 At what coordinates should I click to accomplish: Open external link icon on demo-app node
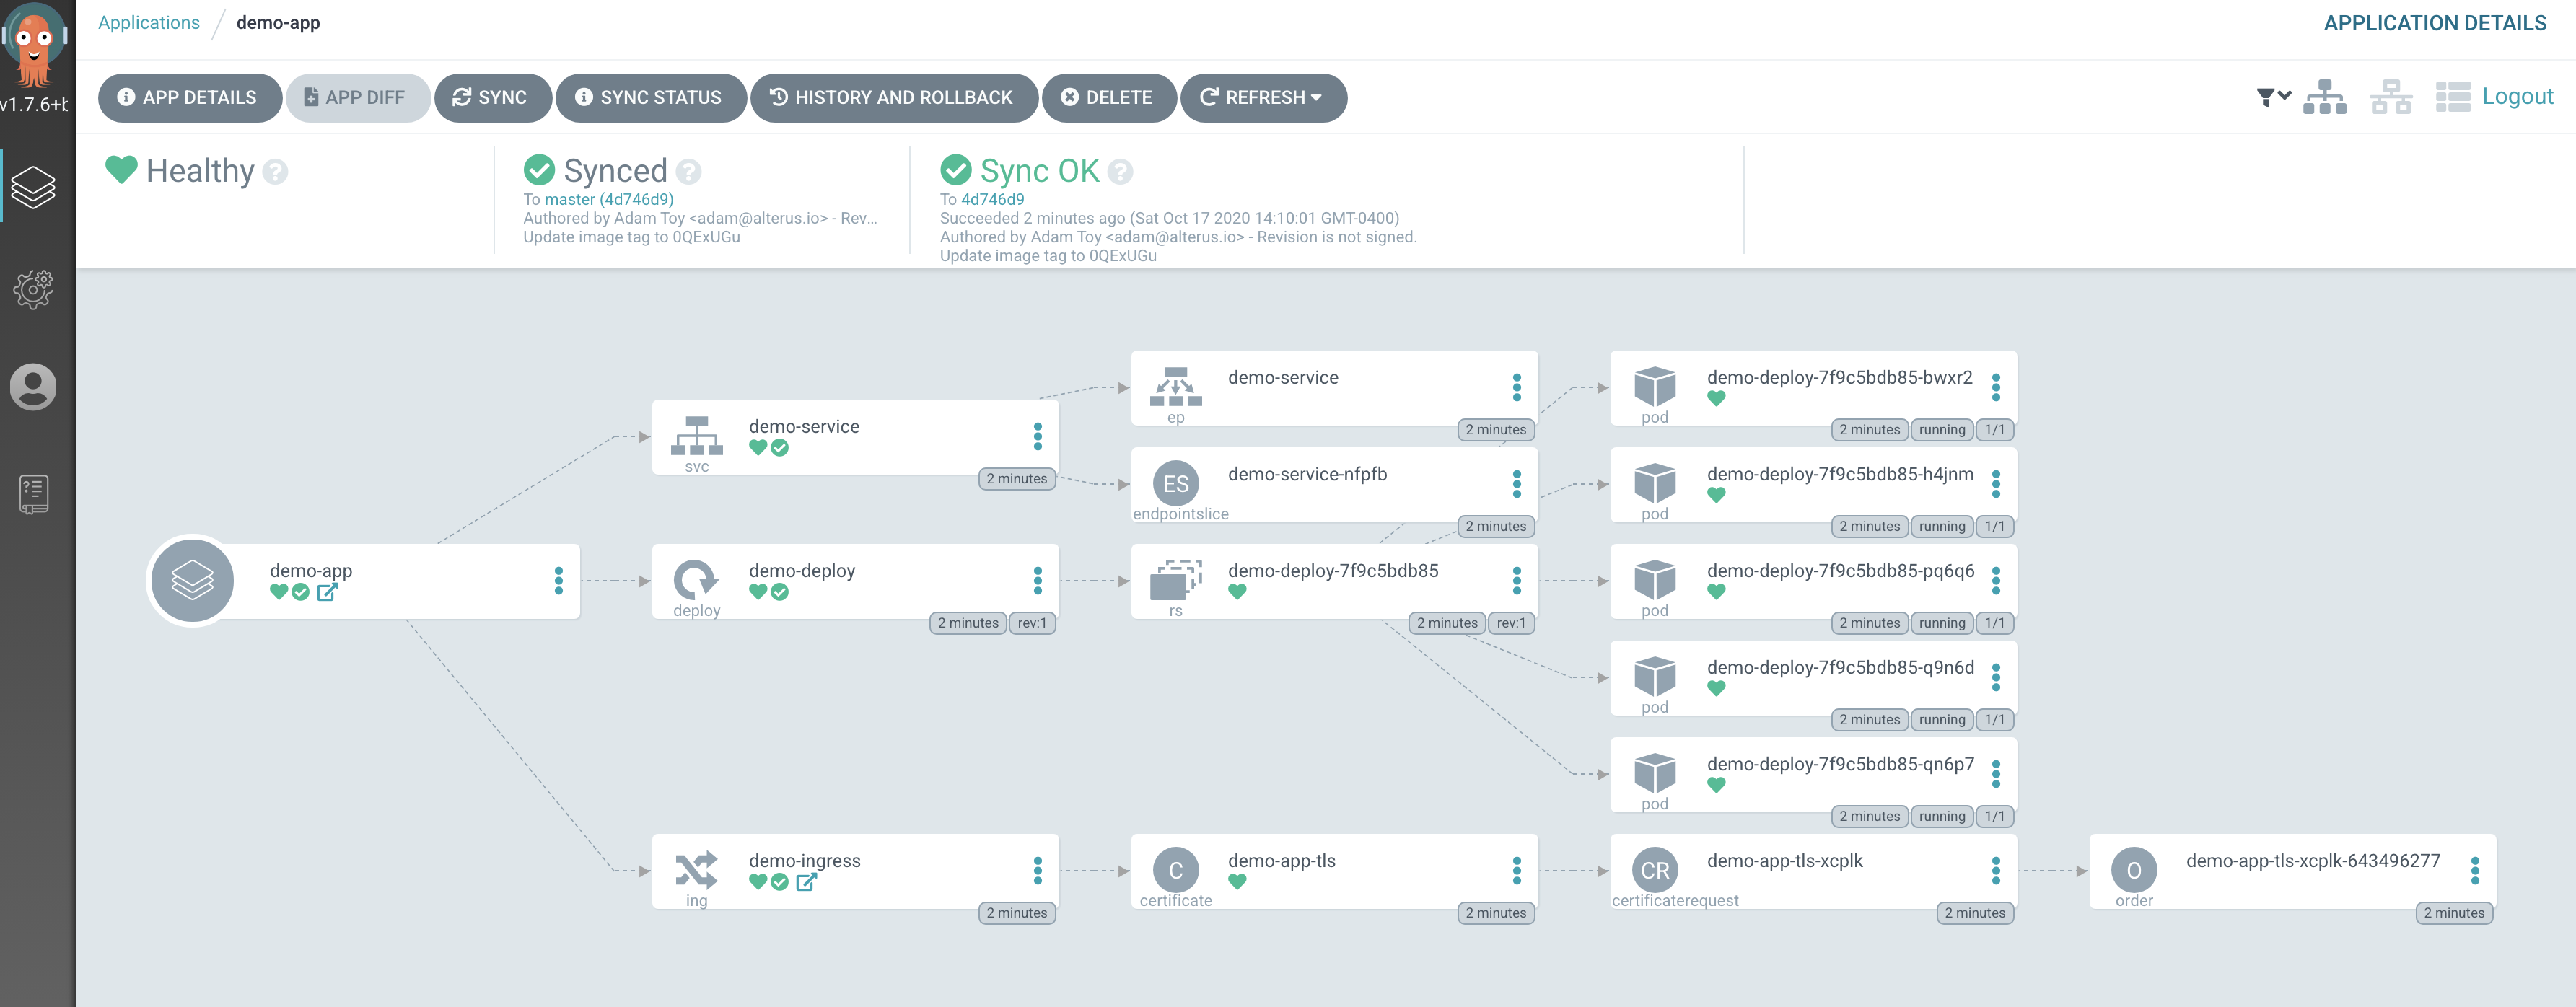coord(327,592)
